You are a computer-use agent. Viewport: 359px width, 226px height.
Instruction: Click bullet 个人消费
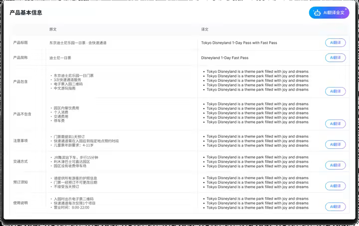[x=61, y=112]
